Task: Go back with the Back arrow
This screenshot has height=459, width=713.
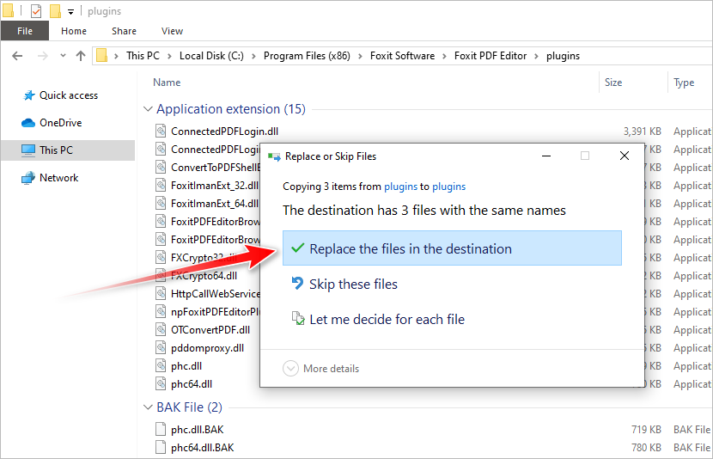Action: point(17,56)
